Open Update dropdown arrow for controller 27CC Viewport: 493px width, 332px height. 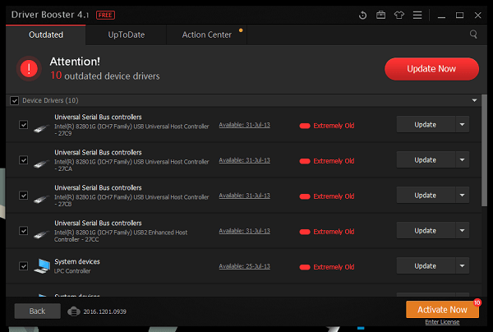pyautogui.click(x=462, y=230)
